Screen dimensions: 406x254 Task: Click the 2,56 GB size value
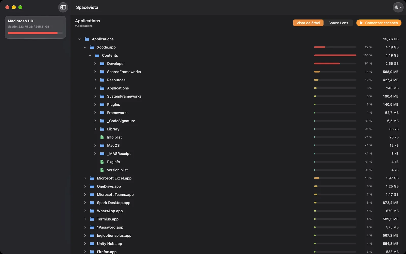[x=392, y=63]
